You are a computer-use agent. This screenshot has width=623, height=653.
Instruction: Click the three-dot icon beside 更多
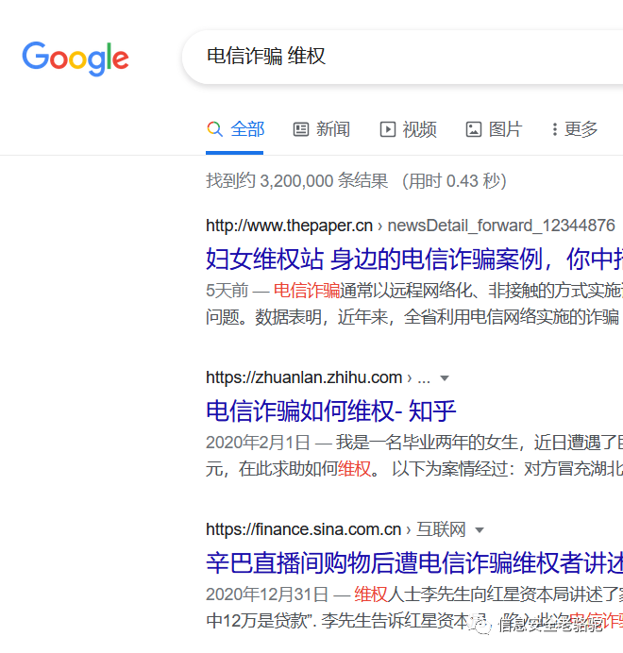coord(555,129)
